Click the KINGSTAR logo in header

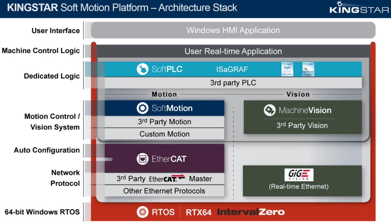coord(359,8)
